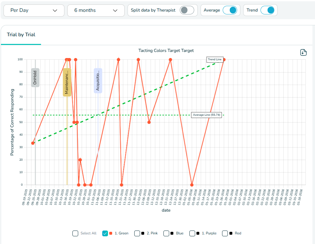Enable the 2. Pink series checkbox

(137, 233)
